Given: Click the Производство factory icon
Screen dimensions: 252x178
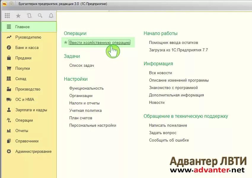Looking at the screenshot, I should (9, 89).
